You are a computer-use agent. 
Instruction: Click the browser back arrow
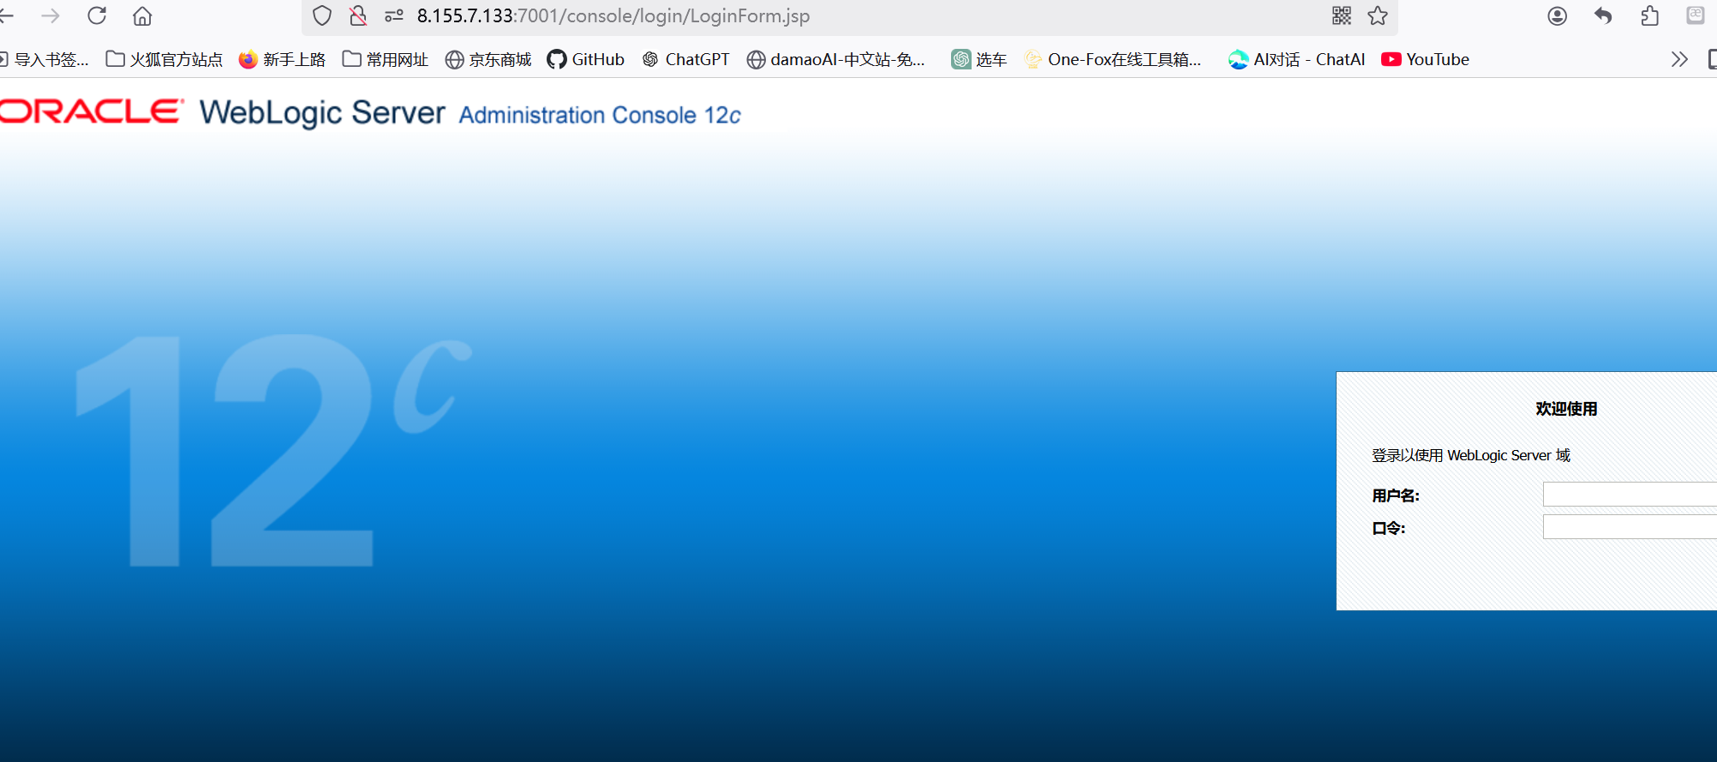(6, 15)
